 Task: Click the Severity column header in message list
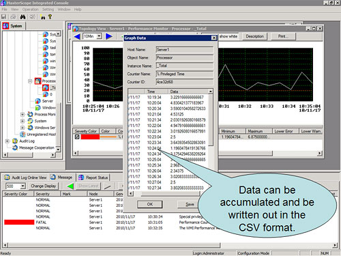47,194
